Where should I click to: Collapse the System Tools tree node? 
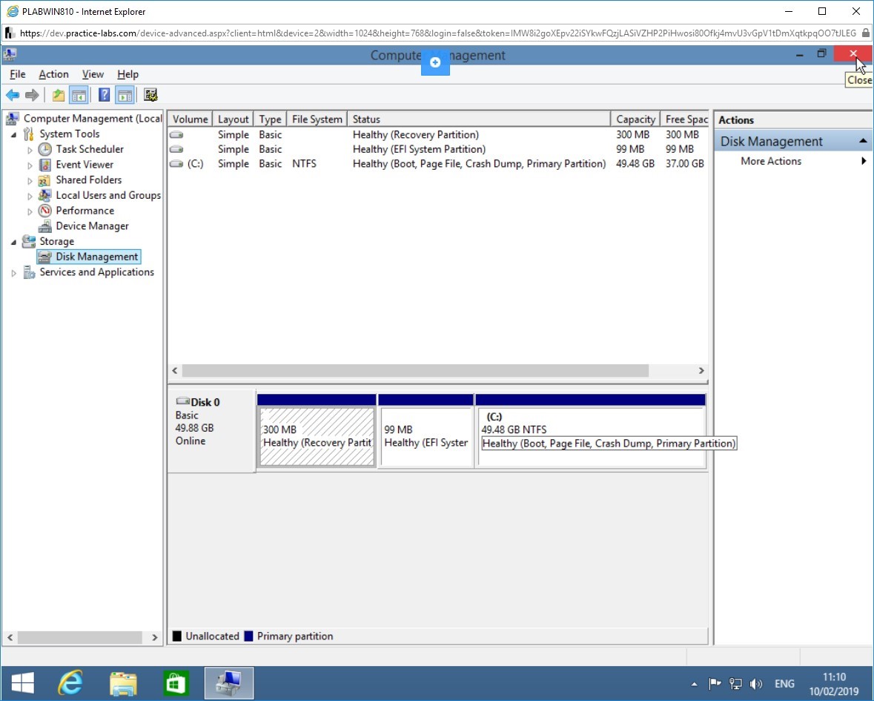(14, 134)
